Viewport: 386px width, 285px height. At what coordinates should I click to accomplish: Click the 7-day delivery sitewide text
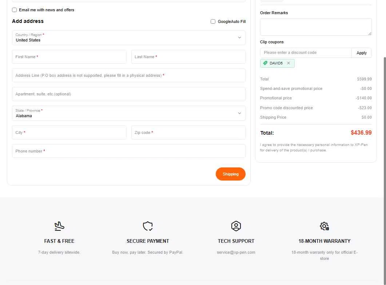point(59,252)
